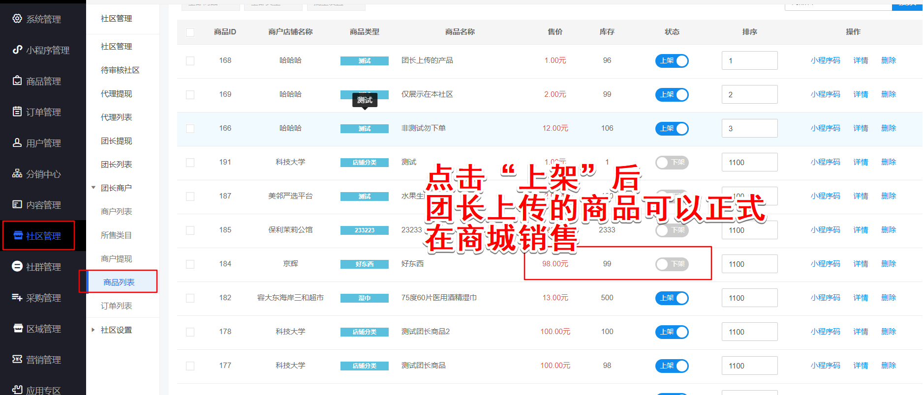This screenshot has height=395, width=923.
Task: Toggle 上架 switch for product 169
Action: (672, 95)
